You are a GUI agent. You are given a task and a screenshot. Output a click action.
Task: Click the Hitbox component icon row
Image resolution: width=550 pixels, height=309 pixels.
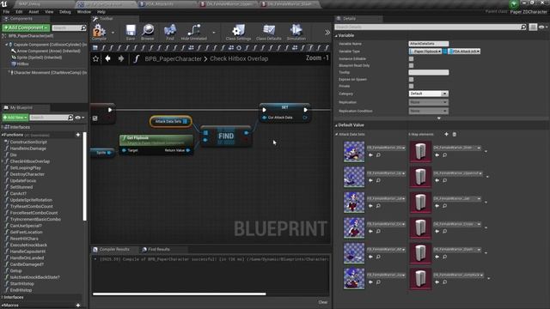coord(20,64)
